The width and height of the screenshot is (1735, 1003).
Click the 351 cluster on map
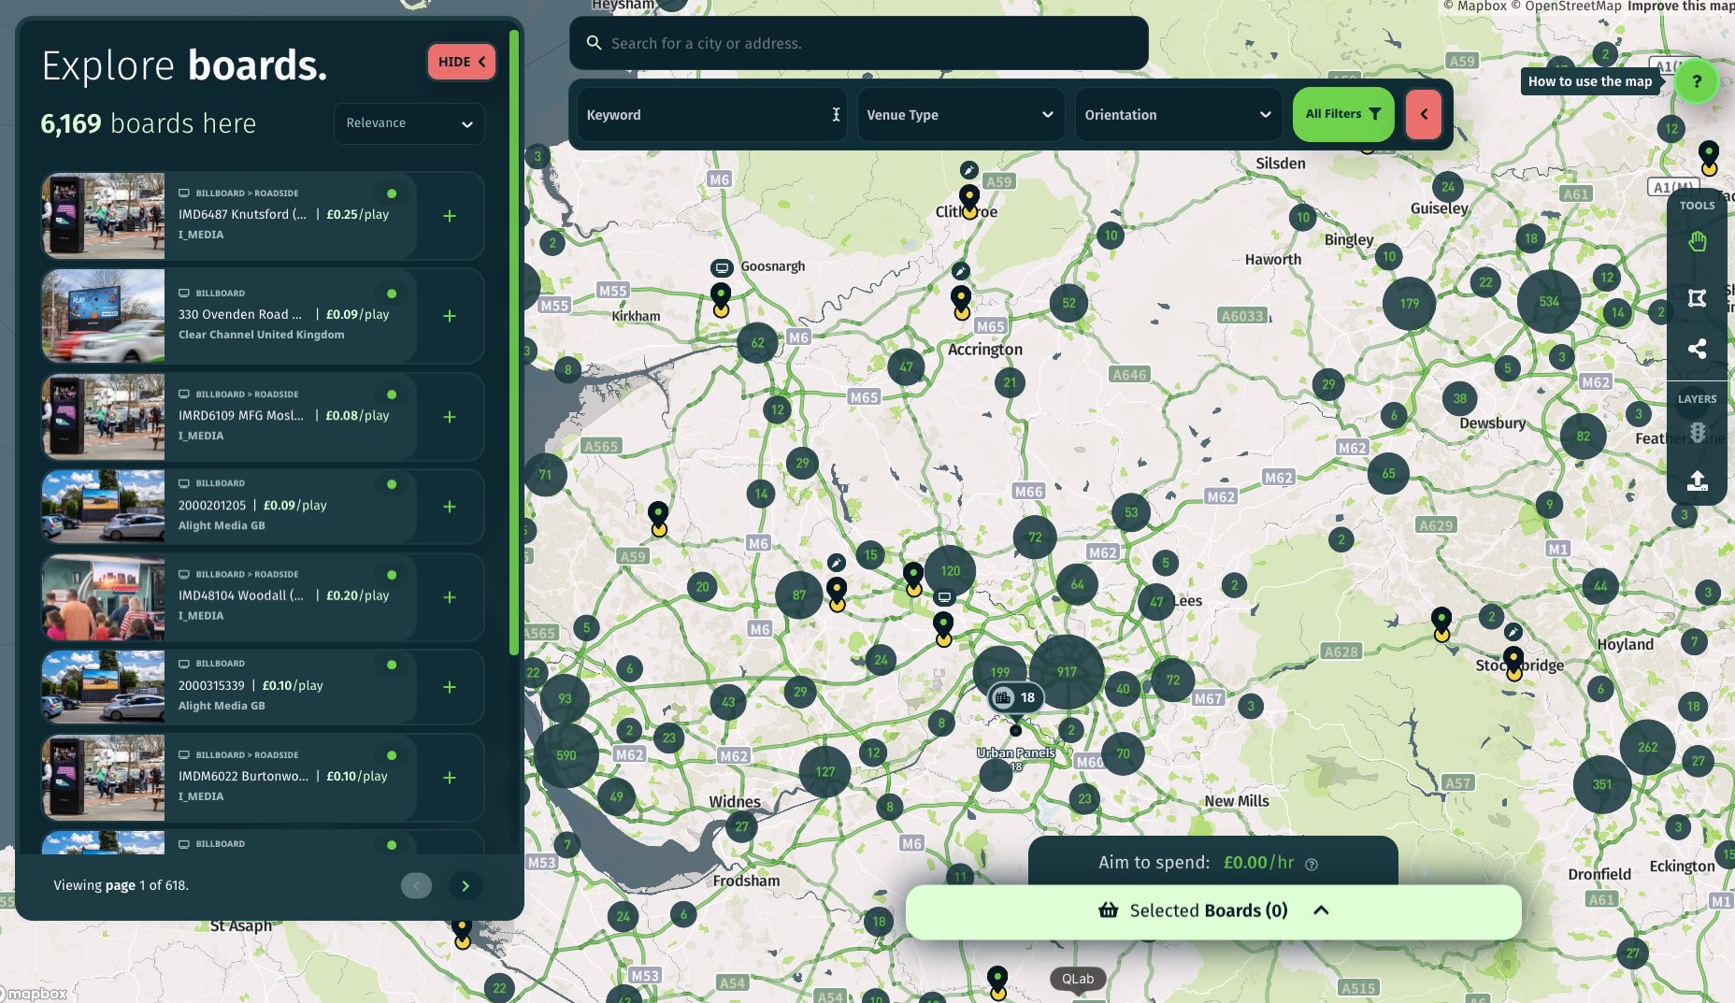point(1602,785)
